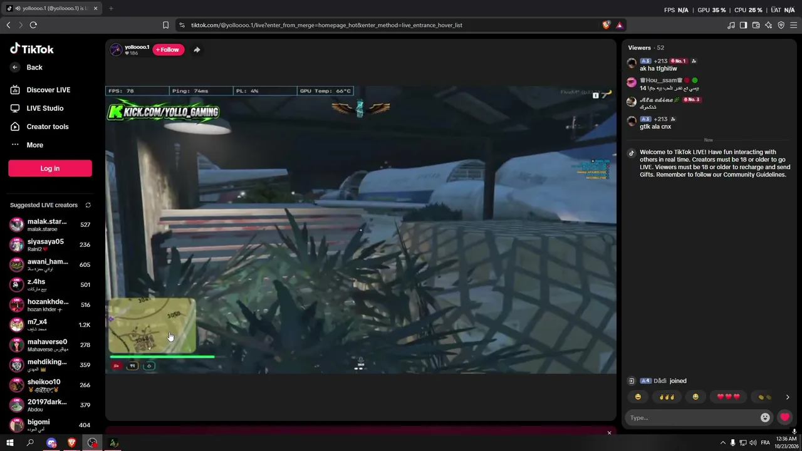The height and width of the screenshot is (451, 802).
Task: Show more quick reactions with the chevron
Action: [x=788, y=397]
